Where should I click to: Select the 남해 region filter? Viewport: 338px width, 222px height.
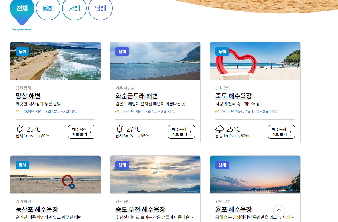(x=101, y=9)
